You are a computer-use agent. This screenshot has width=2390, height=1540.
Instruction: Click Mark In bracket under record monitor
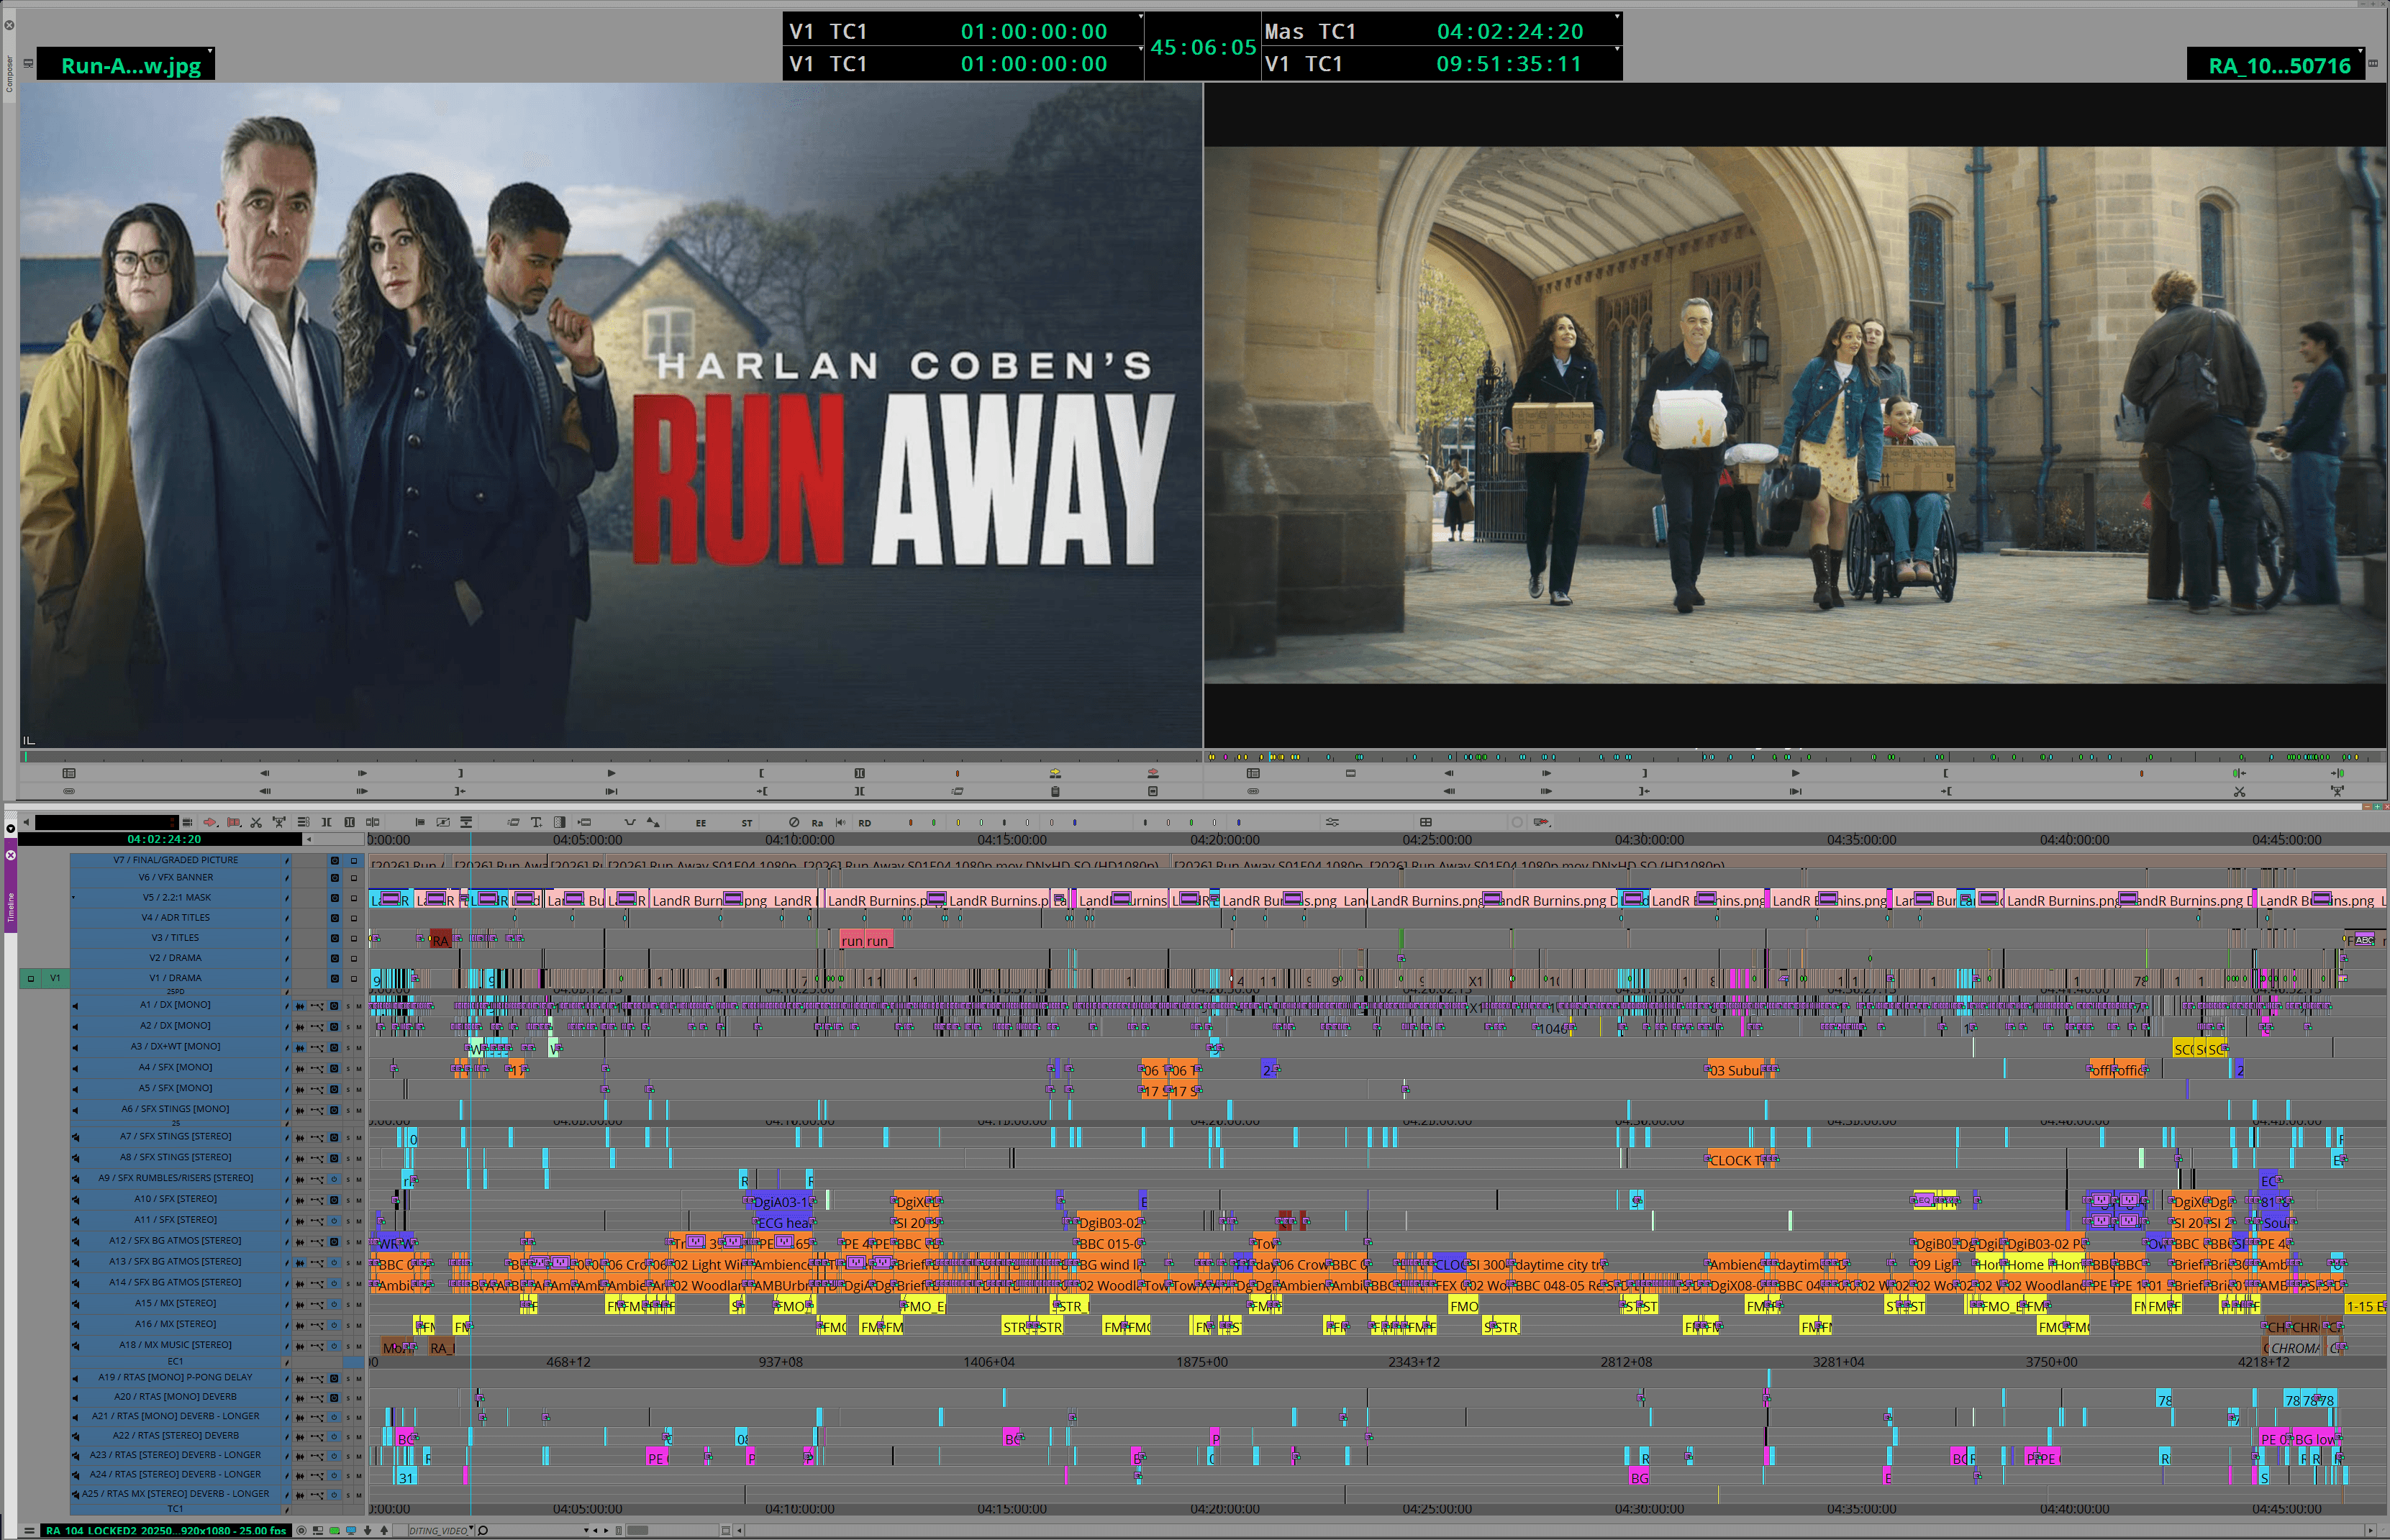(1945, 773)
